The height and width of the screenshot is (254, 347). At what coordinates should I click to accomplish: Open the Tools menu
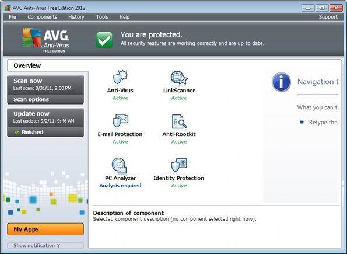pos(102,17)
